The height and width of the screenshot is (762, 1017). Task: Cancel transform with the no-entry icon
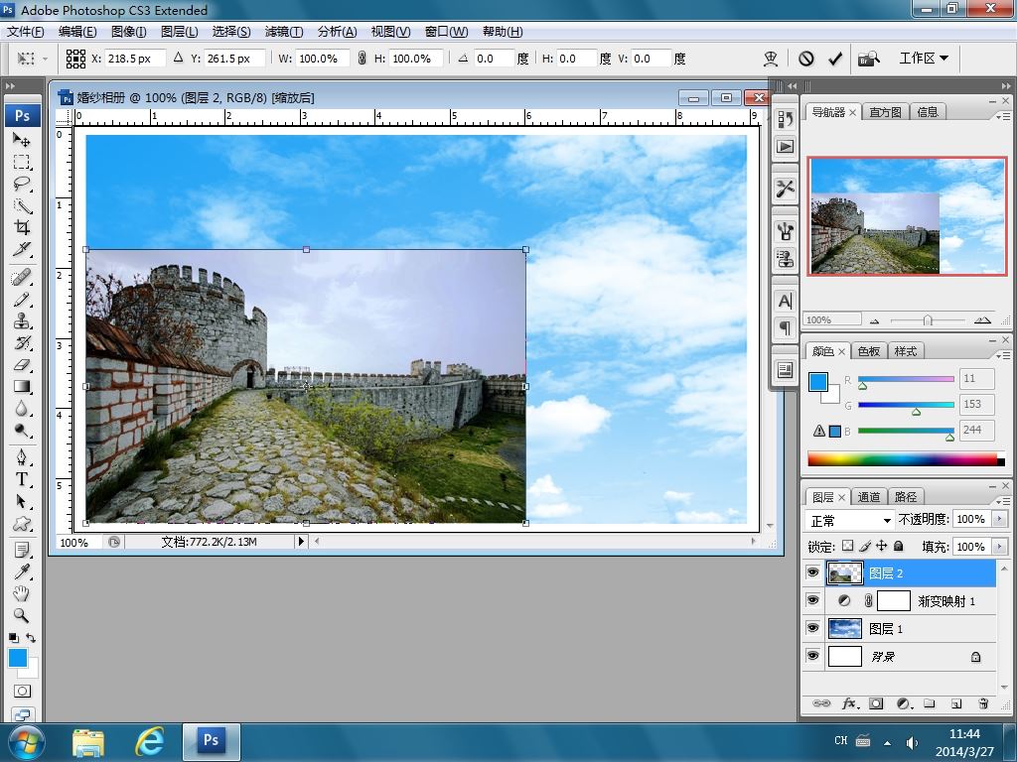(x=806, y=59)
